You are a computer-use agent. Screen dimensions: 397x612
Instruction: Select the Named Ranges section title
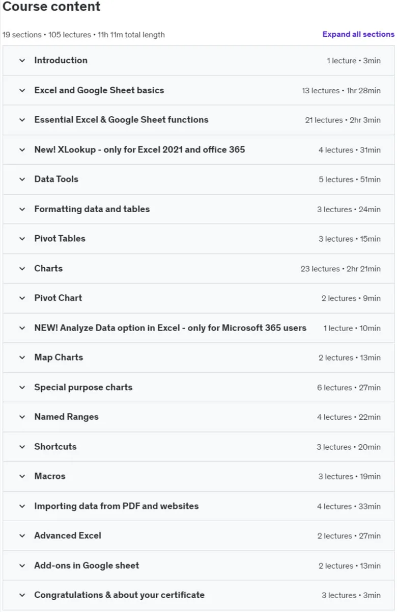click(66, 417)
